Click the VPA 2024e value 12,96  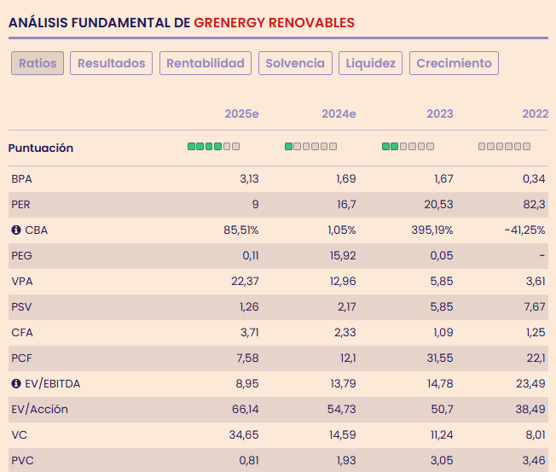pos(343,282)
